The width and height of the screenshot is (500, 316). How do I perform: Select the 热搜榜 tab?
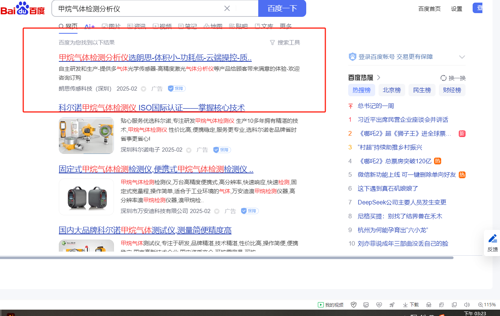(362, 90)
